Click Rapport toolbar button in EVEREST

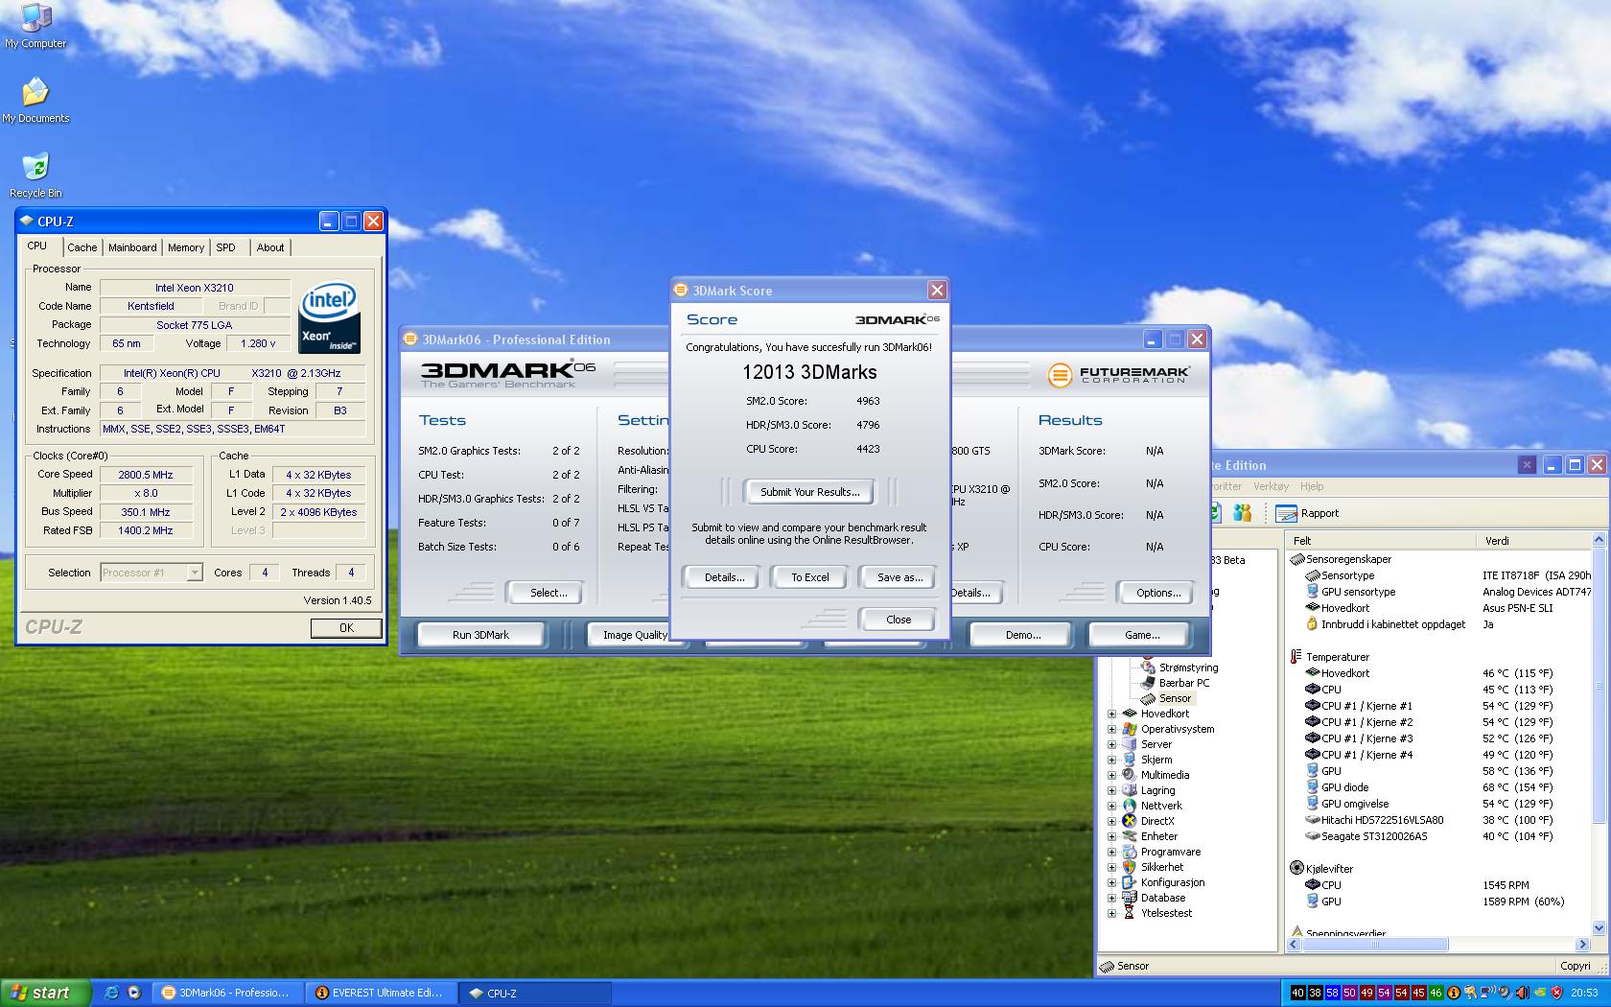pos(1306,514)
